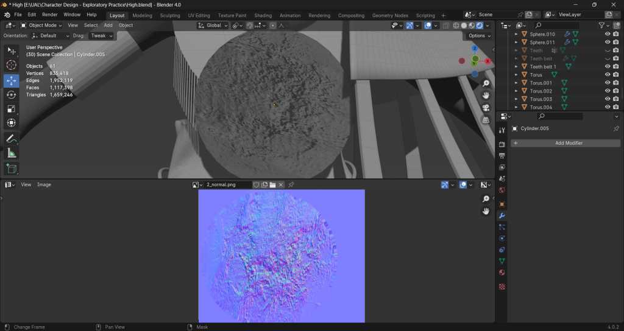Open the Physics properties tab

coord(502,239)
